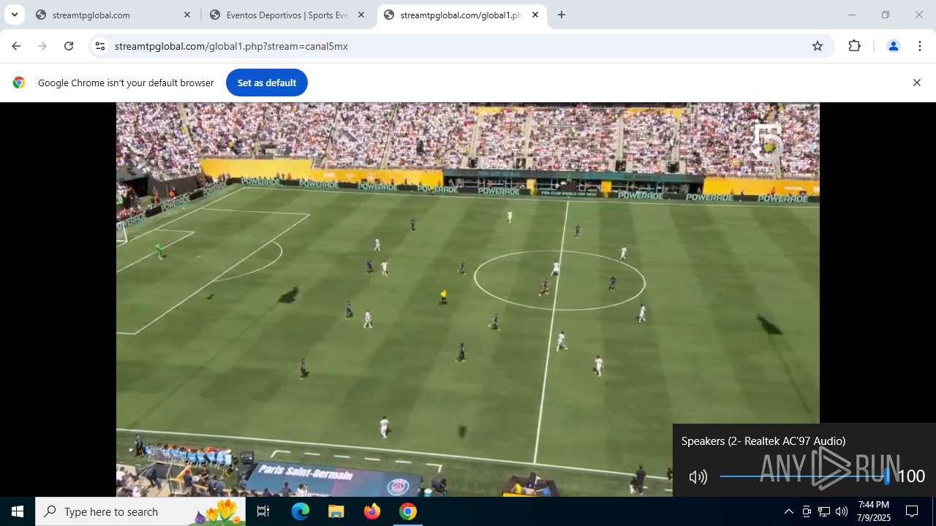Show hidden system tray icons chevron
936x526 pixels.
788,511
